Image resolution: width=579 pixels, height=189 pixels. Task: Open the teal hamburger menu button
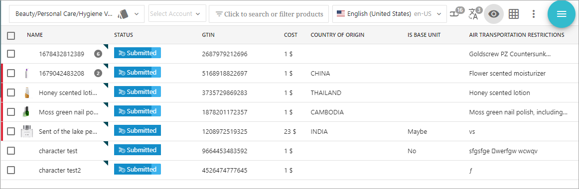[x=561, y=14]
